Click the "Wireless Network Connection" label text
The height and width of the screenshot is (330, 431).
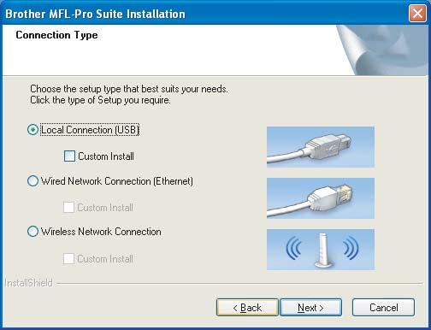[101, 232]
